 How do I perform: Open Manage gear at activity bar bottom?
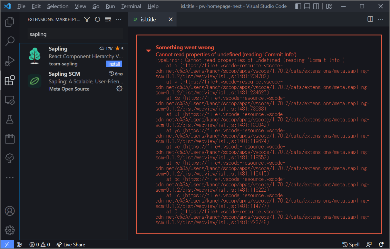(x=10, y=230)
